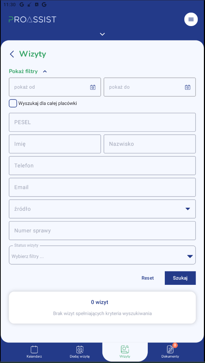The image size is (205, 363).
Task: Focus the Numer sprawy field
Action: coord(102,231)
